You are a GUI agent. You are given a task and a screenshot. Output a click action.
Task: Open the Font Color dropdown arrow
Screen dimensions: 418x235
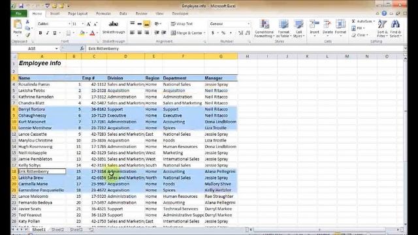coord(97,33)
